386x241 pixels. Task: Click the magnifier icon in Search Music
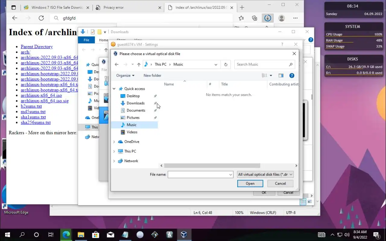click(291, 64)
